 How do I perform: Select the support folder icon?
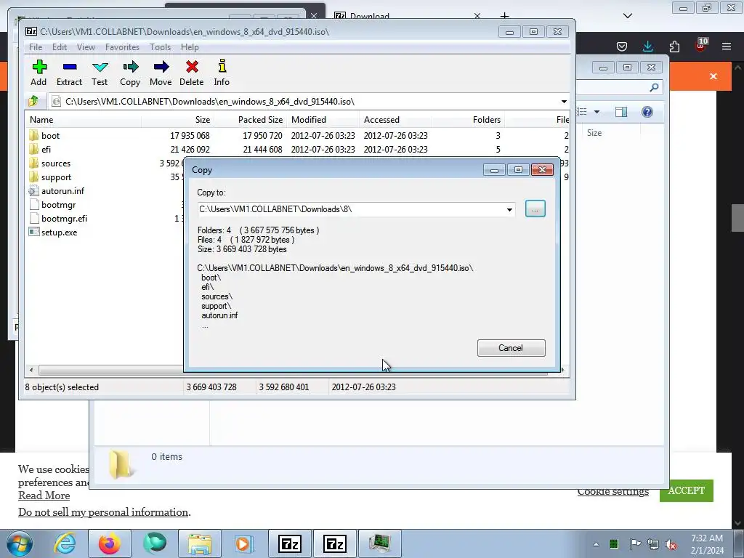tap(33, 177)
